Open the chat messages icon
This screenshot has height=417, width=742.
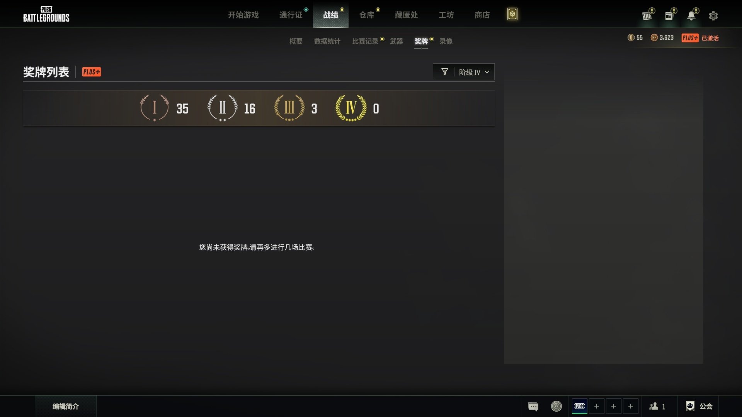pos(533,406)
